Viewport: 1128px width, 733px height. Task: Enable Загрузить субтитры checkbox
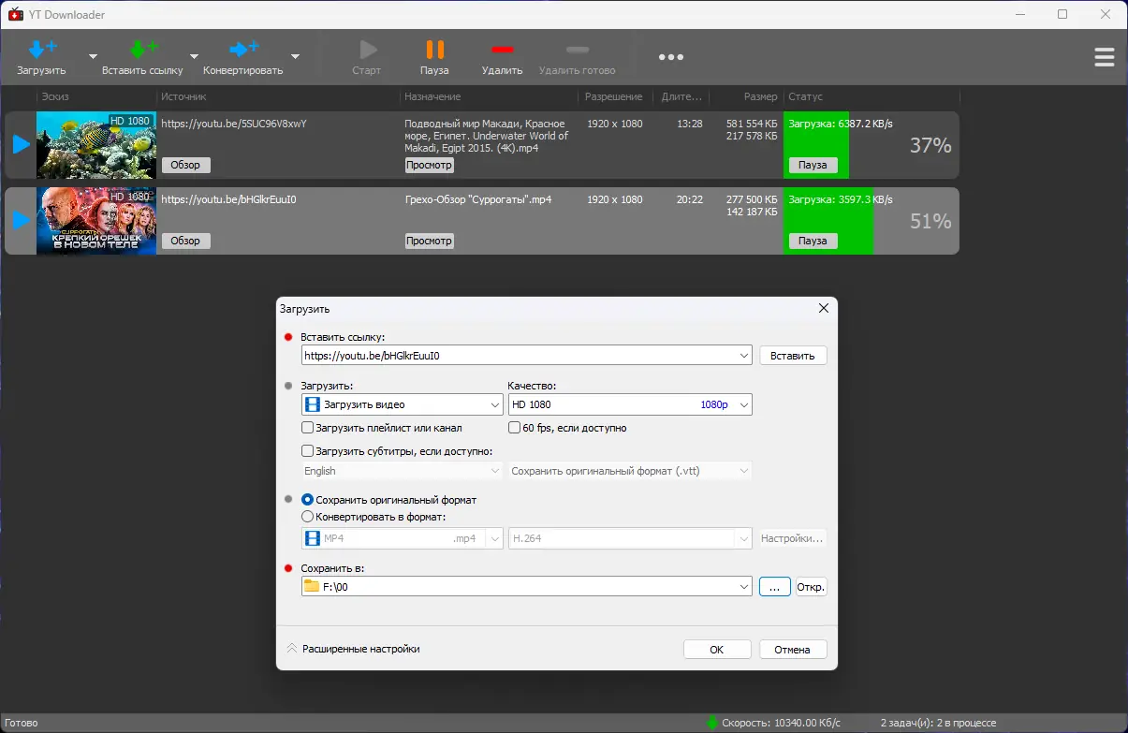click(307, 451)
